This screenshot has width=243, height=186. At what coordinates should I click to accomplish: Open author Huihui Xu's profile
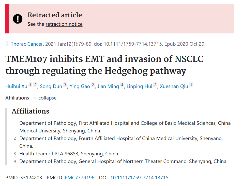coord(16,86)
